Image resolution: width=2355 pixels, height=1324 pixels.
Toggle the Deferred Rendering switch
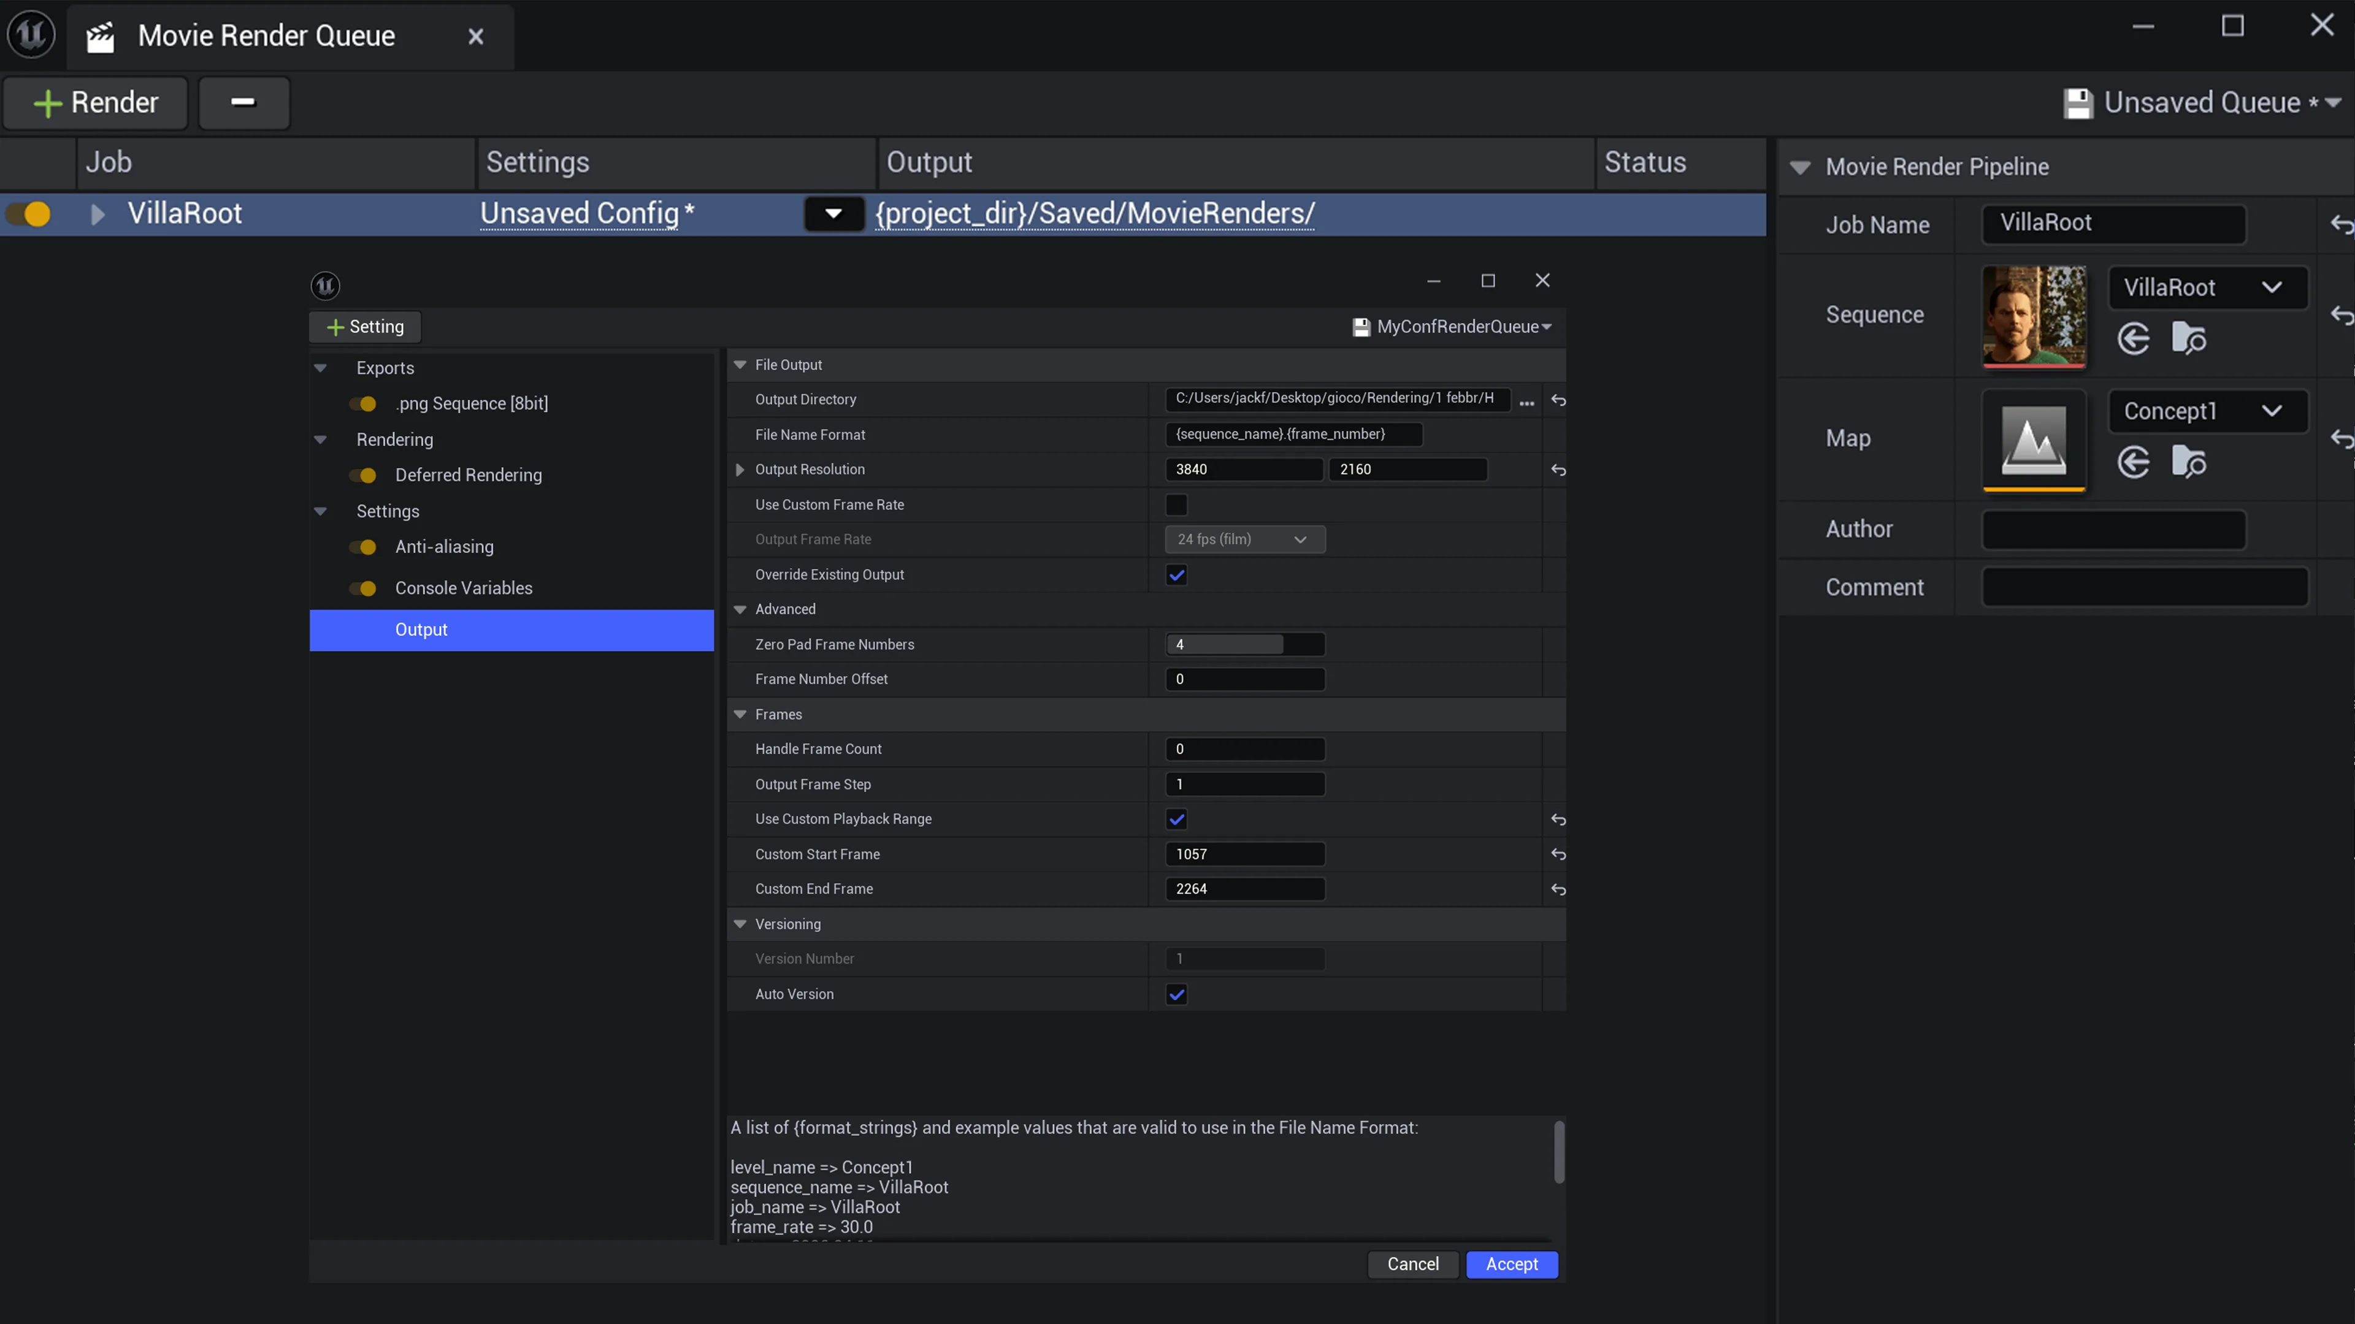click(363, 475)
